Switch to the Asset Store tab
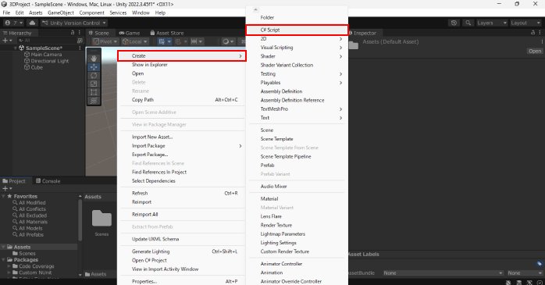 167,33
